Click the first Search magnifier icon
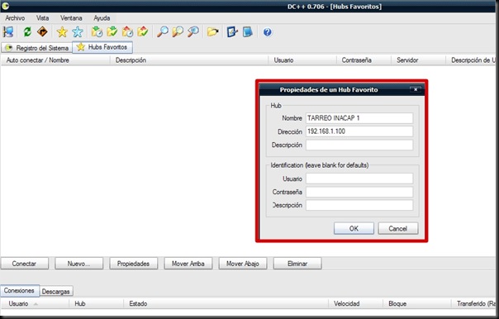 click(163, 32)
